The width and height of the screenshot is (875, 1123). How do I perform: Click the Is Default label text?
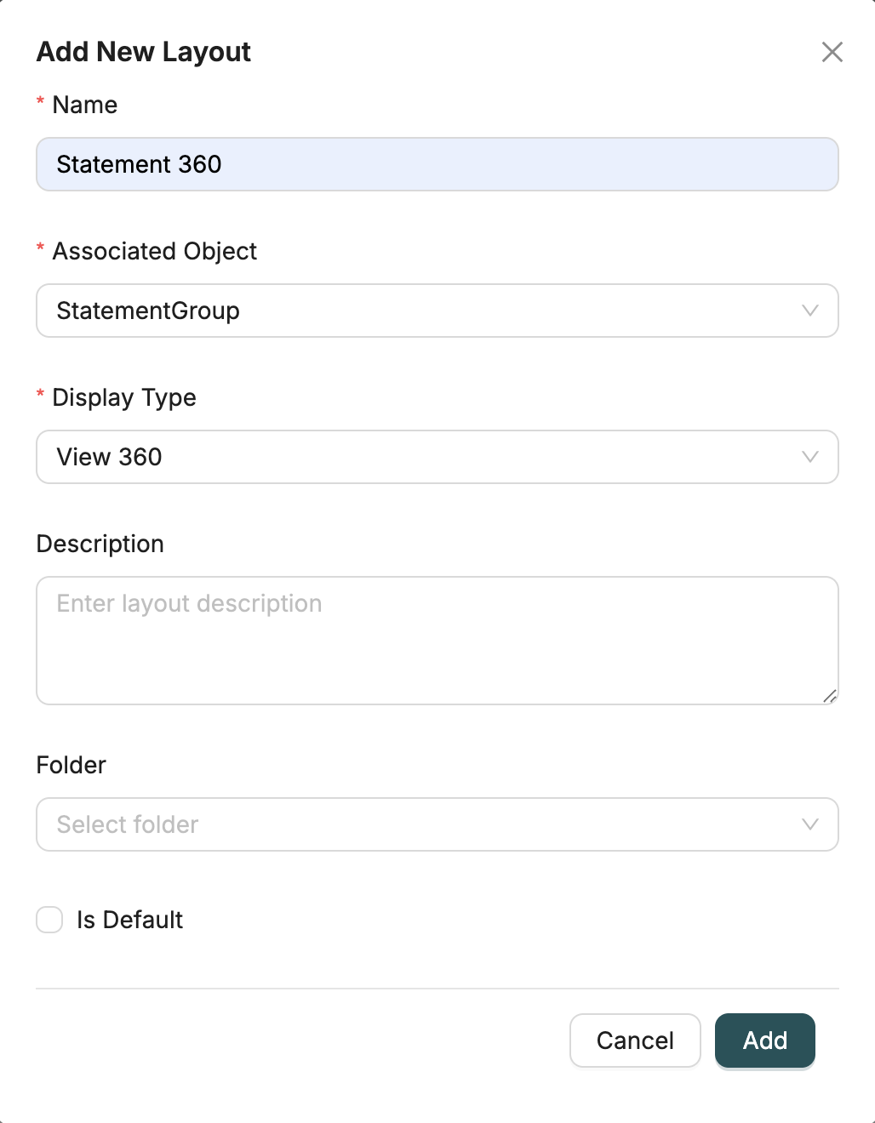[x=129, y=920]
